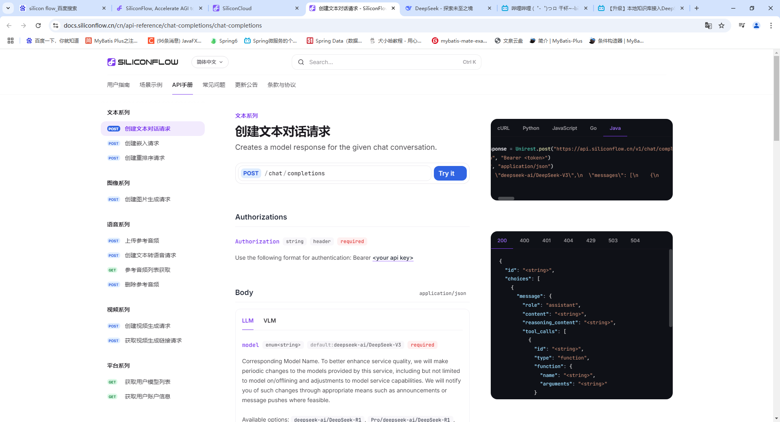Open the 犬小哈教程 bookmark
This screenshot has width=780, height=422.
396,41
